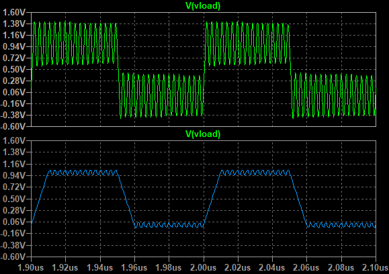Click -0.60V on the upper pane's vertical axis

point(13,126)
